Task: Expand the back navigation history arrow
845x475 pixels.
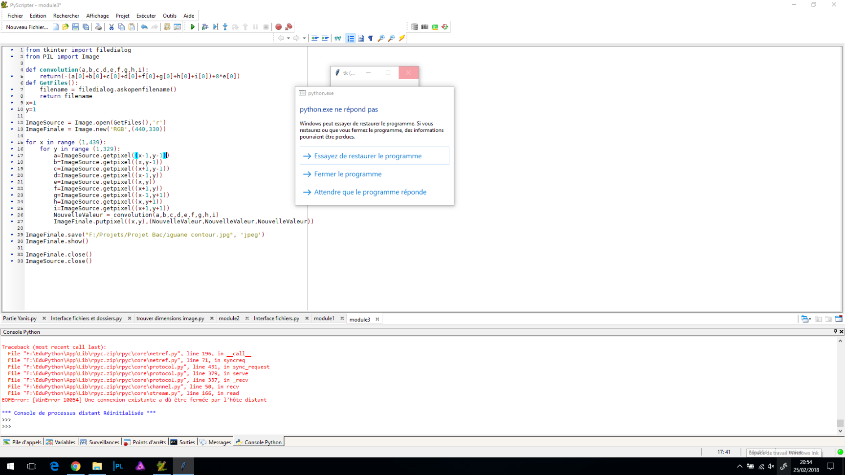Action: pyautogui.click(x=289, y=38)
